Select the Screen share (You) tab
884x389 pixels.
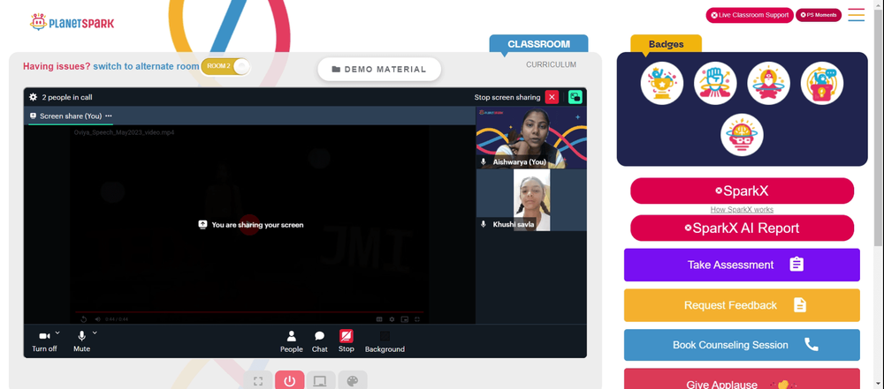pyautogui.click(x=71, y=116)
